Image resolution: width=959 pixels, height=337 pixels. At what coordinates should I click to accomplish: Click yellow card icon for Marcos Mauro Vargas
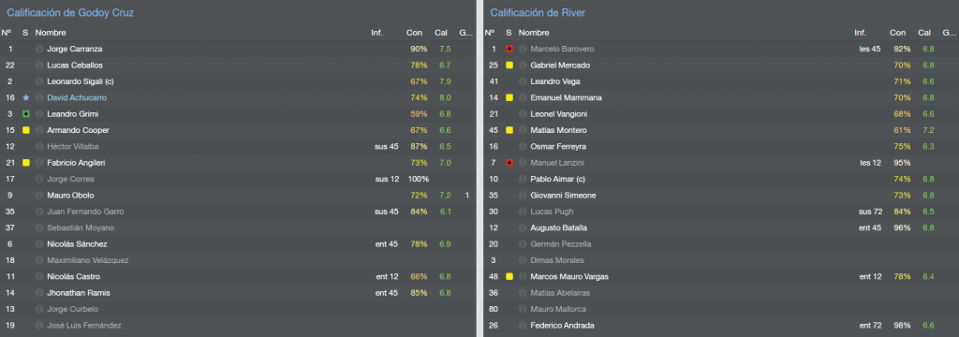tap(509, 276)
